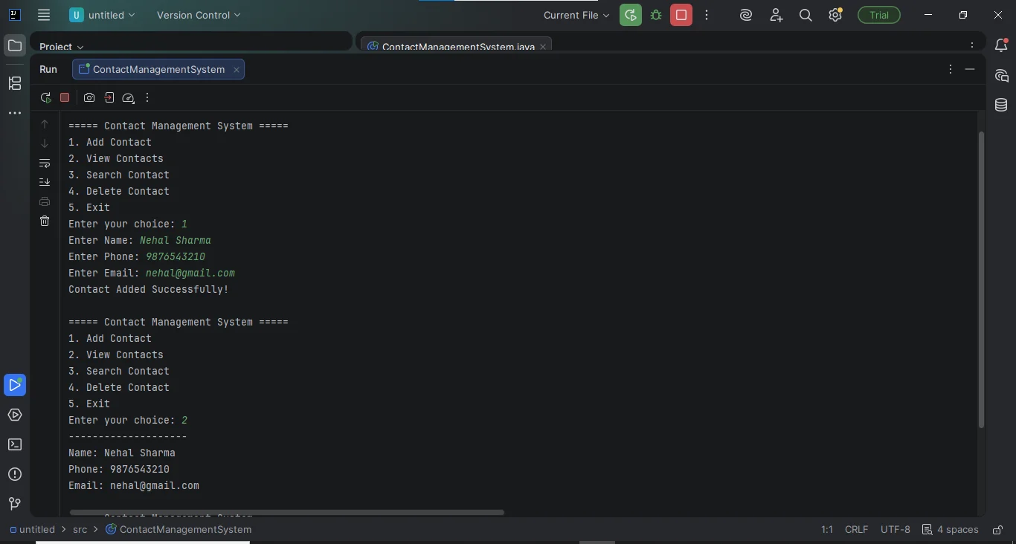Rerun ContactManagementSystem in Run toolbar
Screen dimensions: 1016x544
point(45,97)
